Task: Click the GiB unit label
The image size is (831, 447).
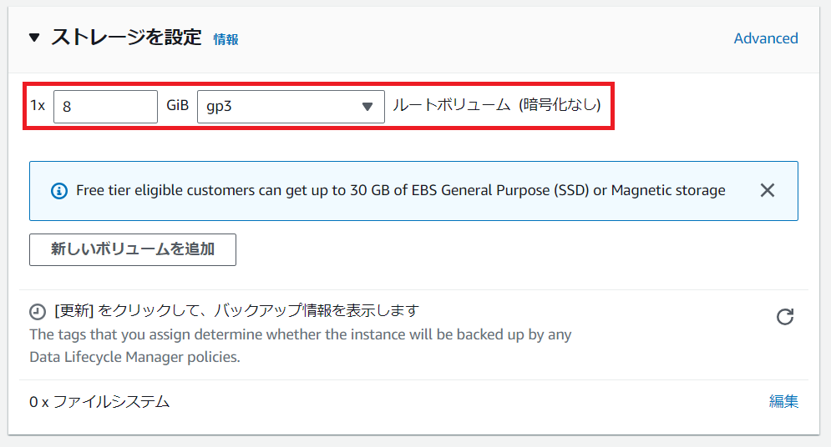Action: [x=177, y=107]
